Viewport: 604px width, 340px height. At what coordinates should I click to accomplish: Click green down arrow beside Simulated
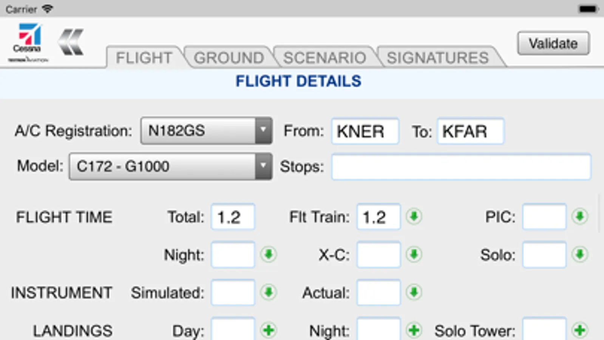point(269,292)
